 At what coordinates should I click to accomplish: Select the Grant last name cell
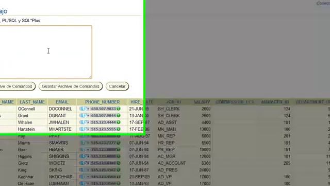click(23, 116)
